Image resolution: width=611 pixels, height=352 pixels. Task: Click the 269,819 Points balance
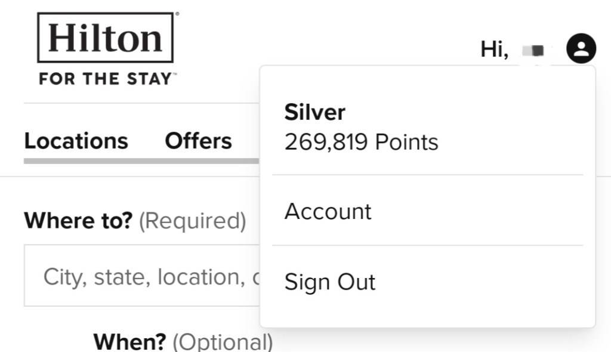pos(361,142)
